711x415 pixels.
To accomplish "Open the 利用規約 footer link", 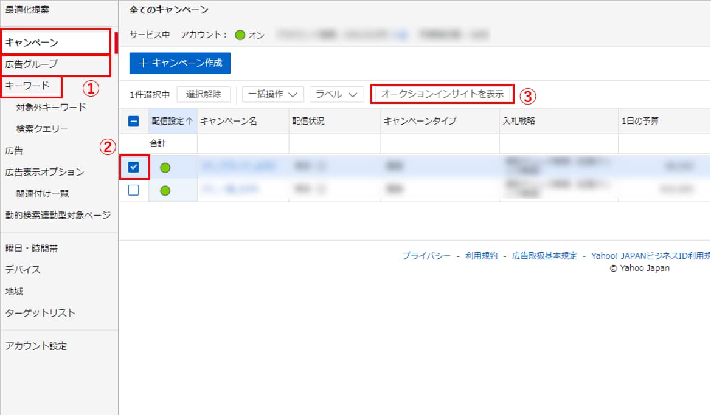I will (x=481, y=256).
